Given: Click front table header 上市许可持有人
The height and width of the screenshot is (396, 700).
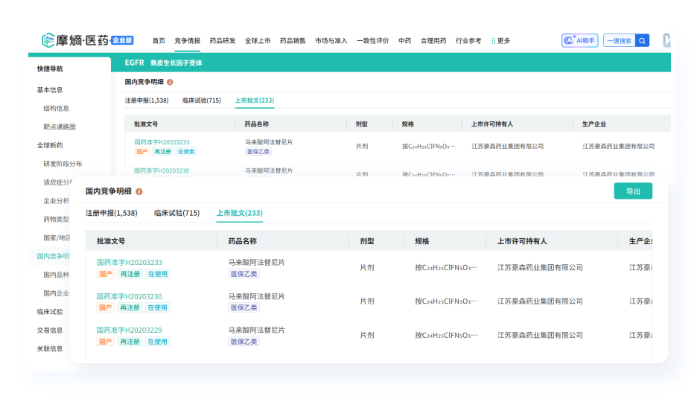Looking at the screenshot, I should [522, 241].
